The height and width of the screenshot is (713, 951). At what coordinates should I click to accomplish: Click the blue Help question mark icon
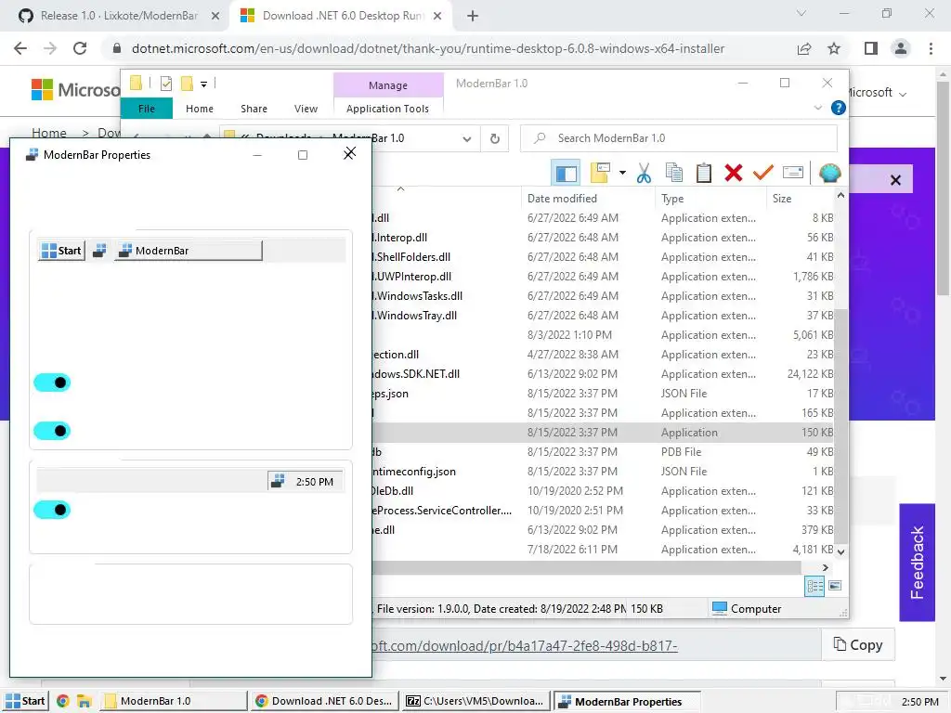(x=839, y=108)
